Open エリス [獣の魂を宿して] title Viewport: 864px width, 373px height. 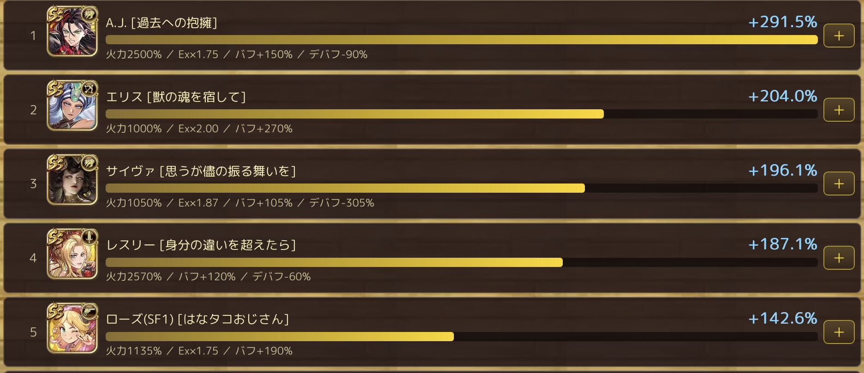click(x=176, y=97)
